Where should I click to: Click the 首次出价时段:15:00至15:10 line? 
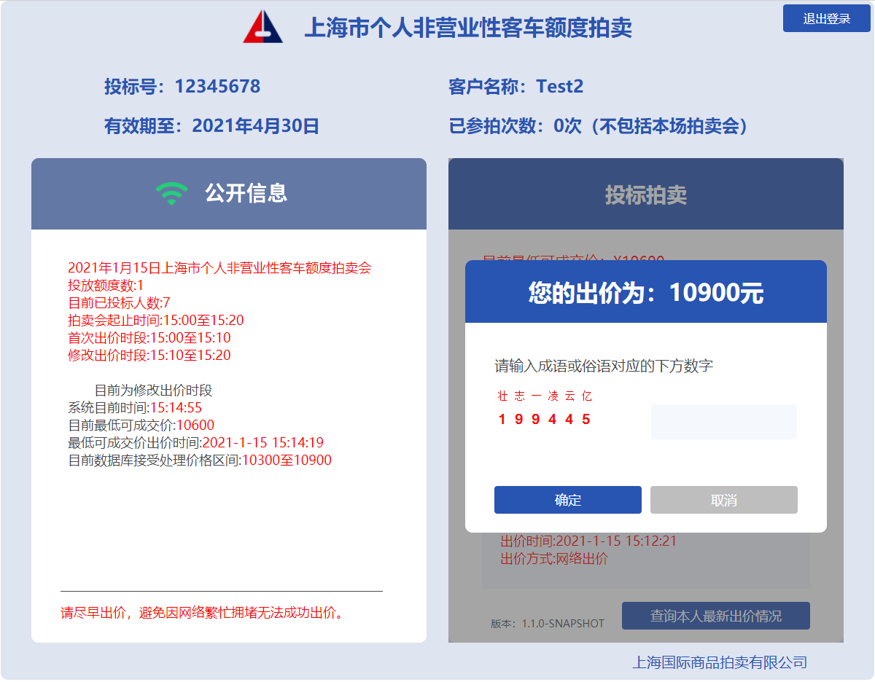(x=149, y=338)
